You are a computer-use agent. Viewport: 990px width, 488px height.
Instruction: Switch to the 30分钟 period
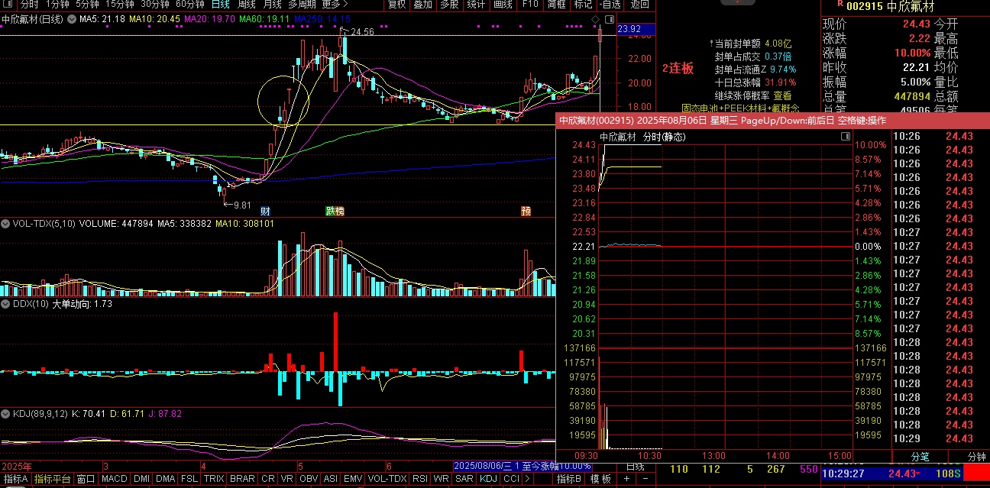[154, 4]
